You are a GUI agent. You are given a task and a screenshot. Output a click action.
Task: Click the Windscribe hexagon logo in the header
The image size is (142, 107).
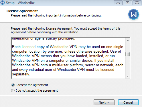134,15
